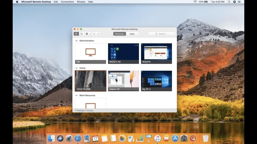Collapse the Home group
The image size is (257, 144).
coord(77,68)
